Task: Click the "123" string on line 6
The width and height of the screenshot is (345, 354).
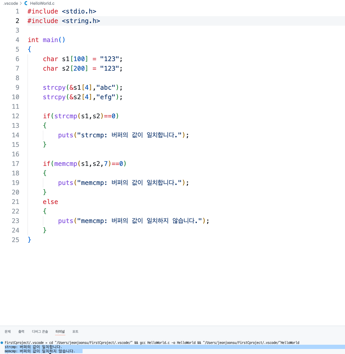Action: point(110,59)
